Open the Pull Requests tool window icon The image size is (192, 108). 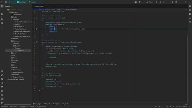tap(2, 14)
